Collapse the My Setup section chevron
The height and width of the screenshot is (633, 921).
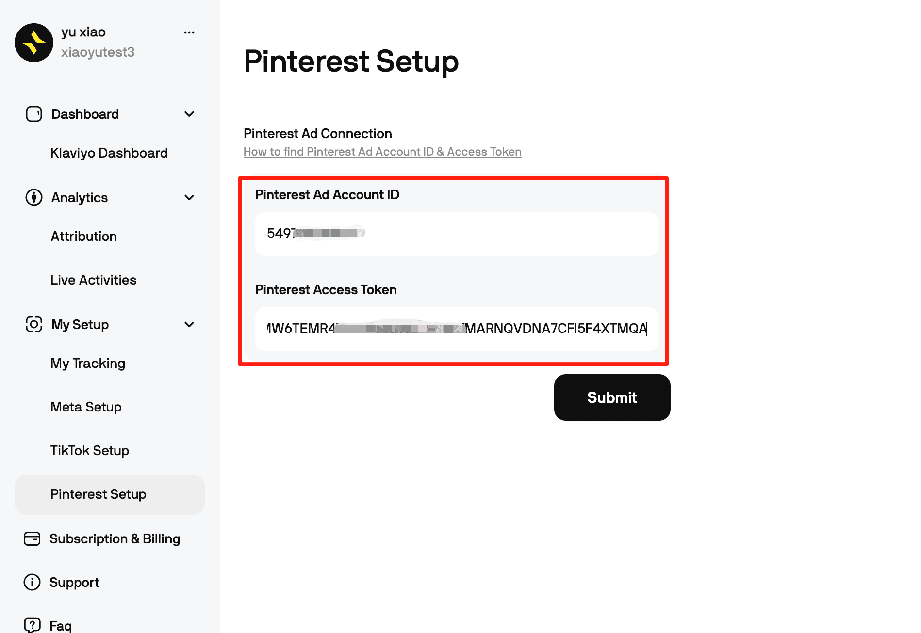pyautogui.click(x=189, y=324)
